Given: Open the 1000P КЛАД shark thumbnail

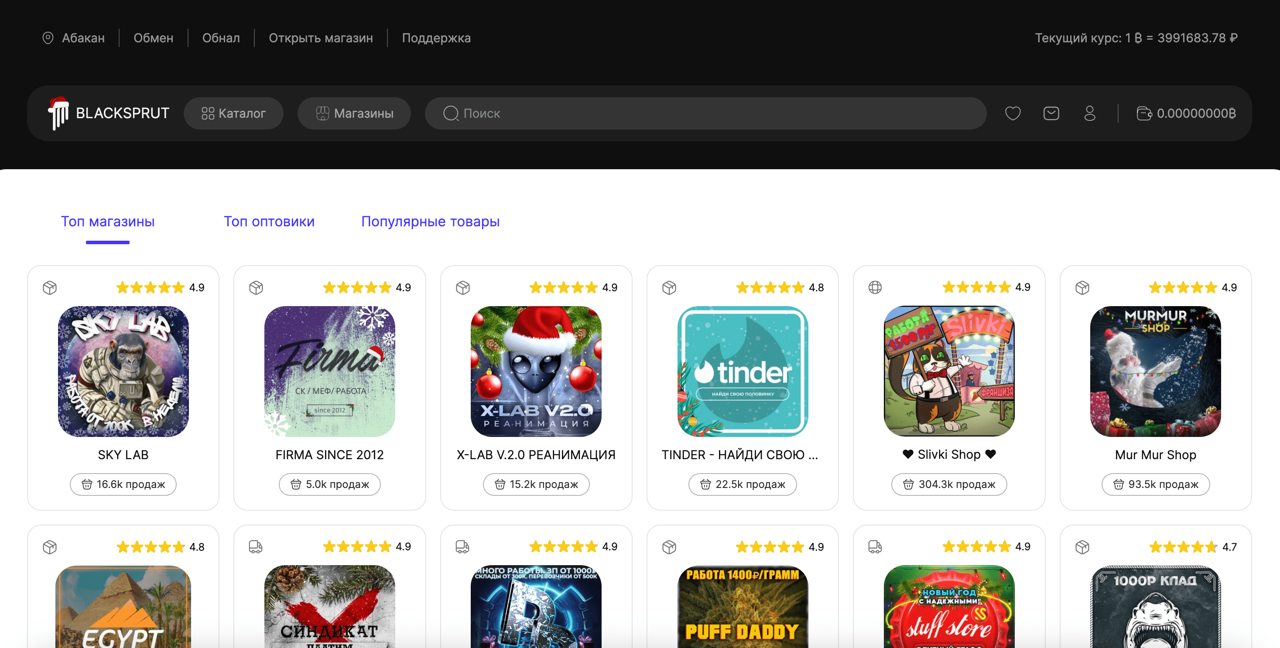Looking at the screenshot, I should (x=1156, y=607).
